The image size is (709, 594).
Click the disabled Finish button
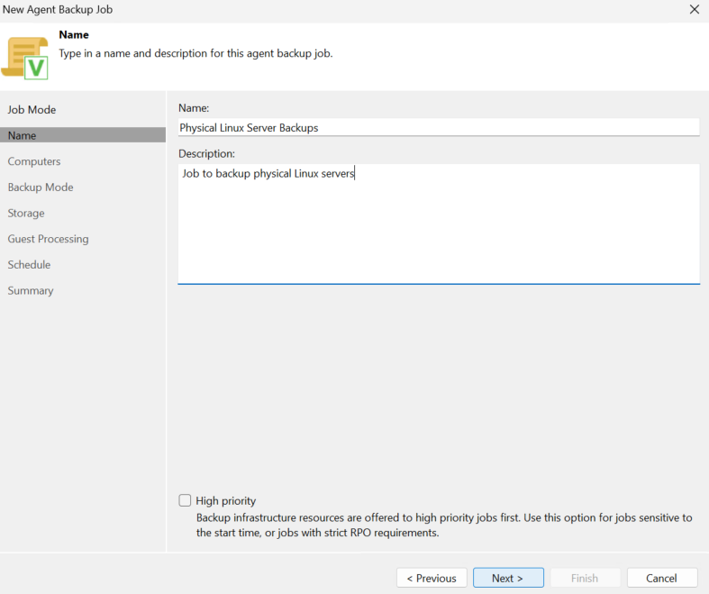[585, 578]
